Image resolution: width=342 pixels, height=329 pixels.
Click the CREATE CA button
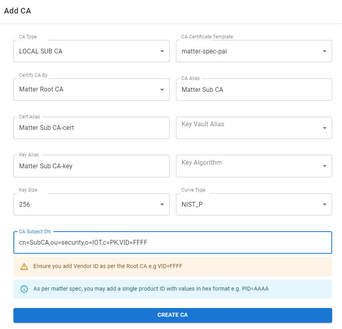click(x=172, y=315)
